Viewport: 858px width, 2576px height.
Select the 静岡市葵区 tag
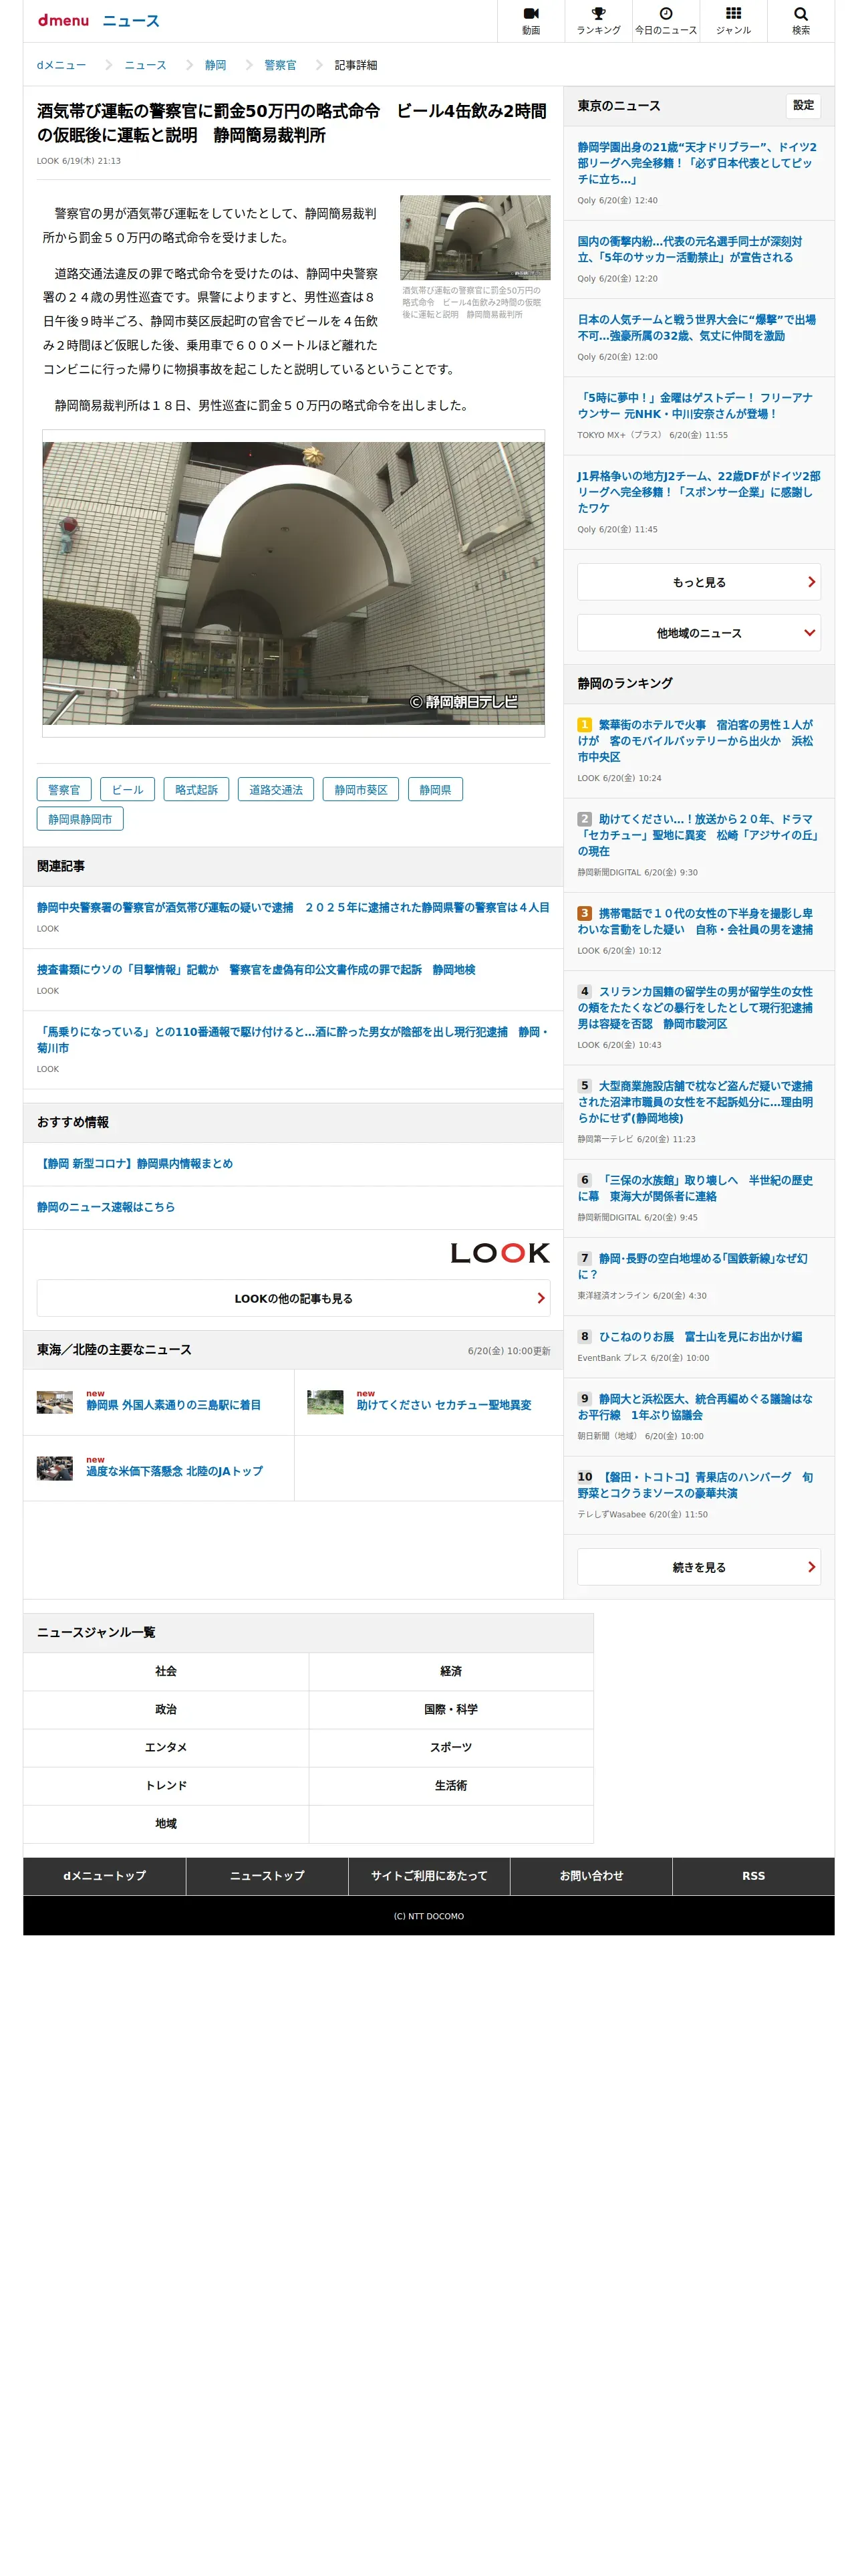(x=361, y=789)
